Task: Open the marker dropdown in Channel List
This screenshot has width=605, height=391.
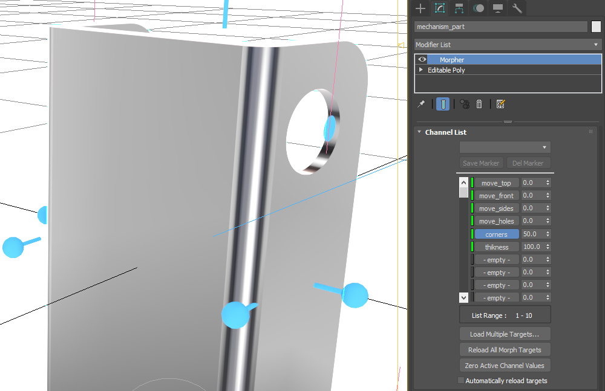Action: point(505,147)
